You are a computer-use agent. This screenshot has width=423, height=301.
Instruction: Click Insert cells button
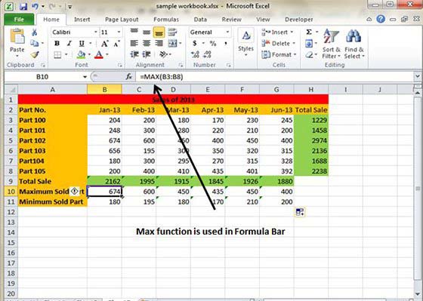tap(277, 32)
